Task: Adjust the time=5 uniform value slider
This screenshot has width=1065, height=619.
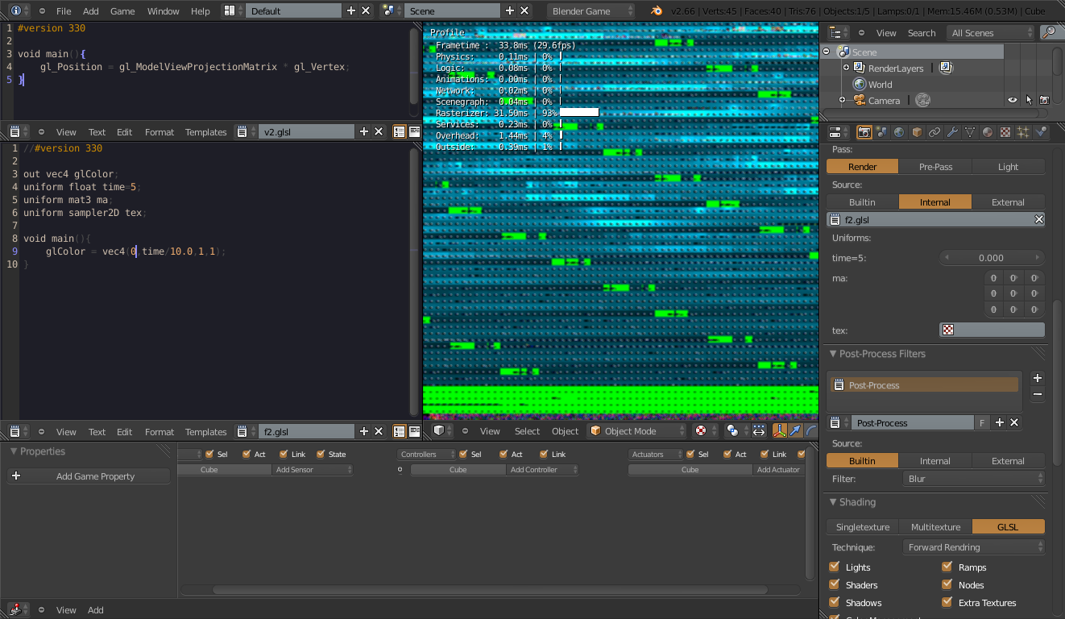Action: [x=992, y=258]
